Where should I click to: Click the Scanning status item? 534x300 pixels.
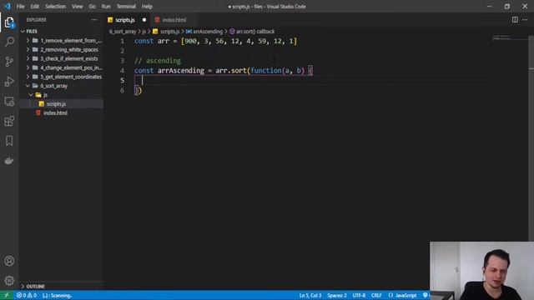pos(58,295)
